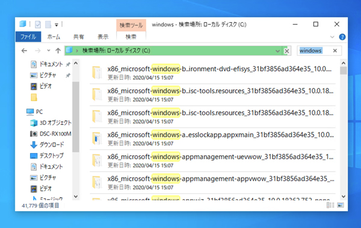Click the address bar search location text
Image resolution: width=361 pixels, height=228 pixels.
116,50
